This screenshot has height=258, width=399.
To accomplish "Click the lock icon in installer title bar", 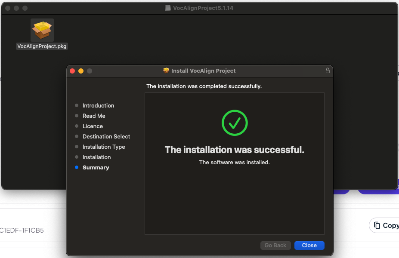I will [x=328, y=71].
